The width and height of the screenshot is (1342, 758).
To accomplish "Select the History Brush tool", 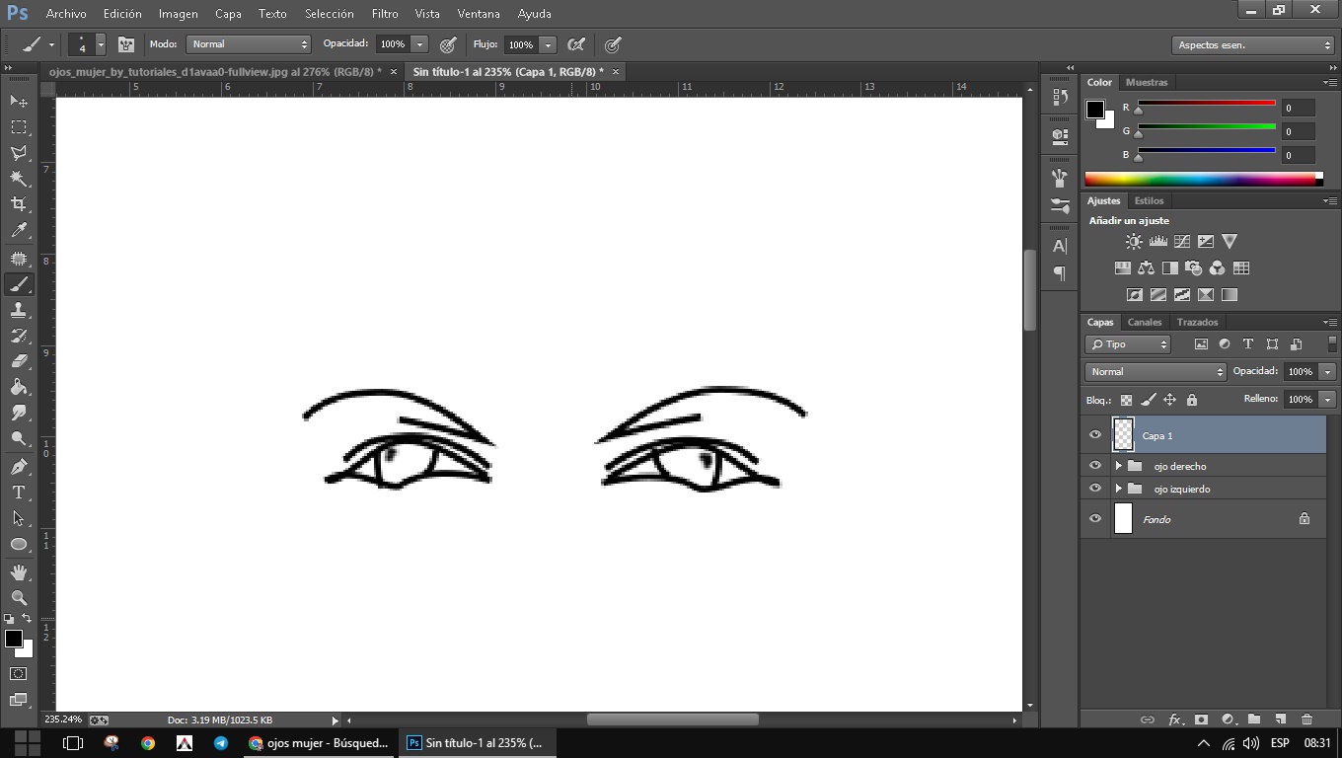I will click(19, 336).
